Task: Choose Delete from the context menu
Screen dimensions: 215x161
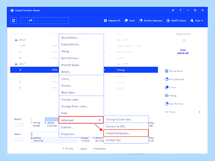Action: 81,72
